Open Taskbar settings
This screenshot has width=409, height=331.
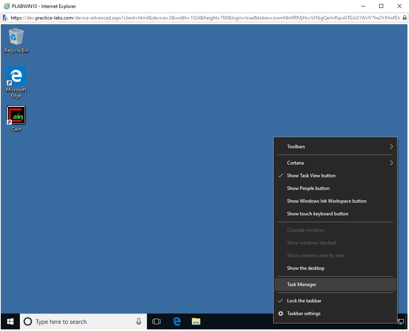click(303, 314)
